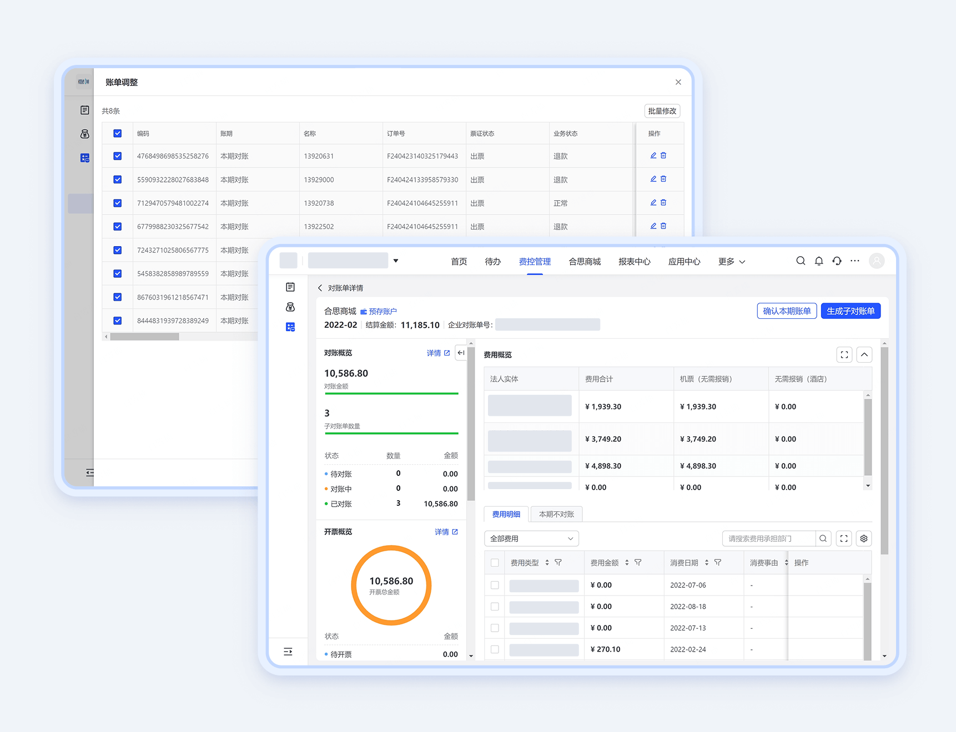Open 报表中心 in the top navigation

(634, 262)
